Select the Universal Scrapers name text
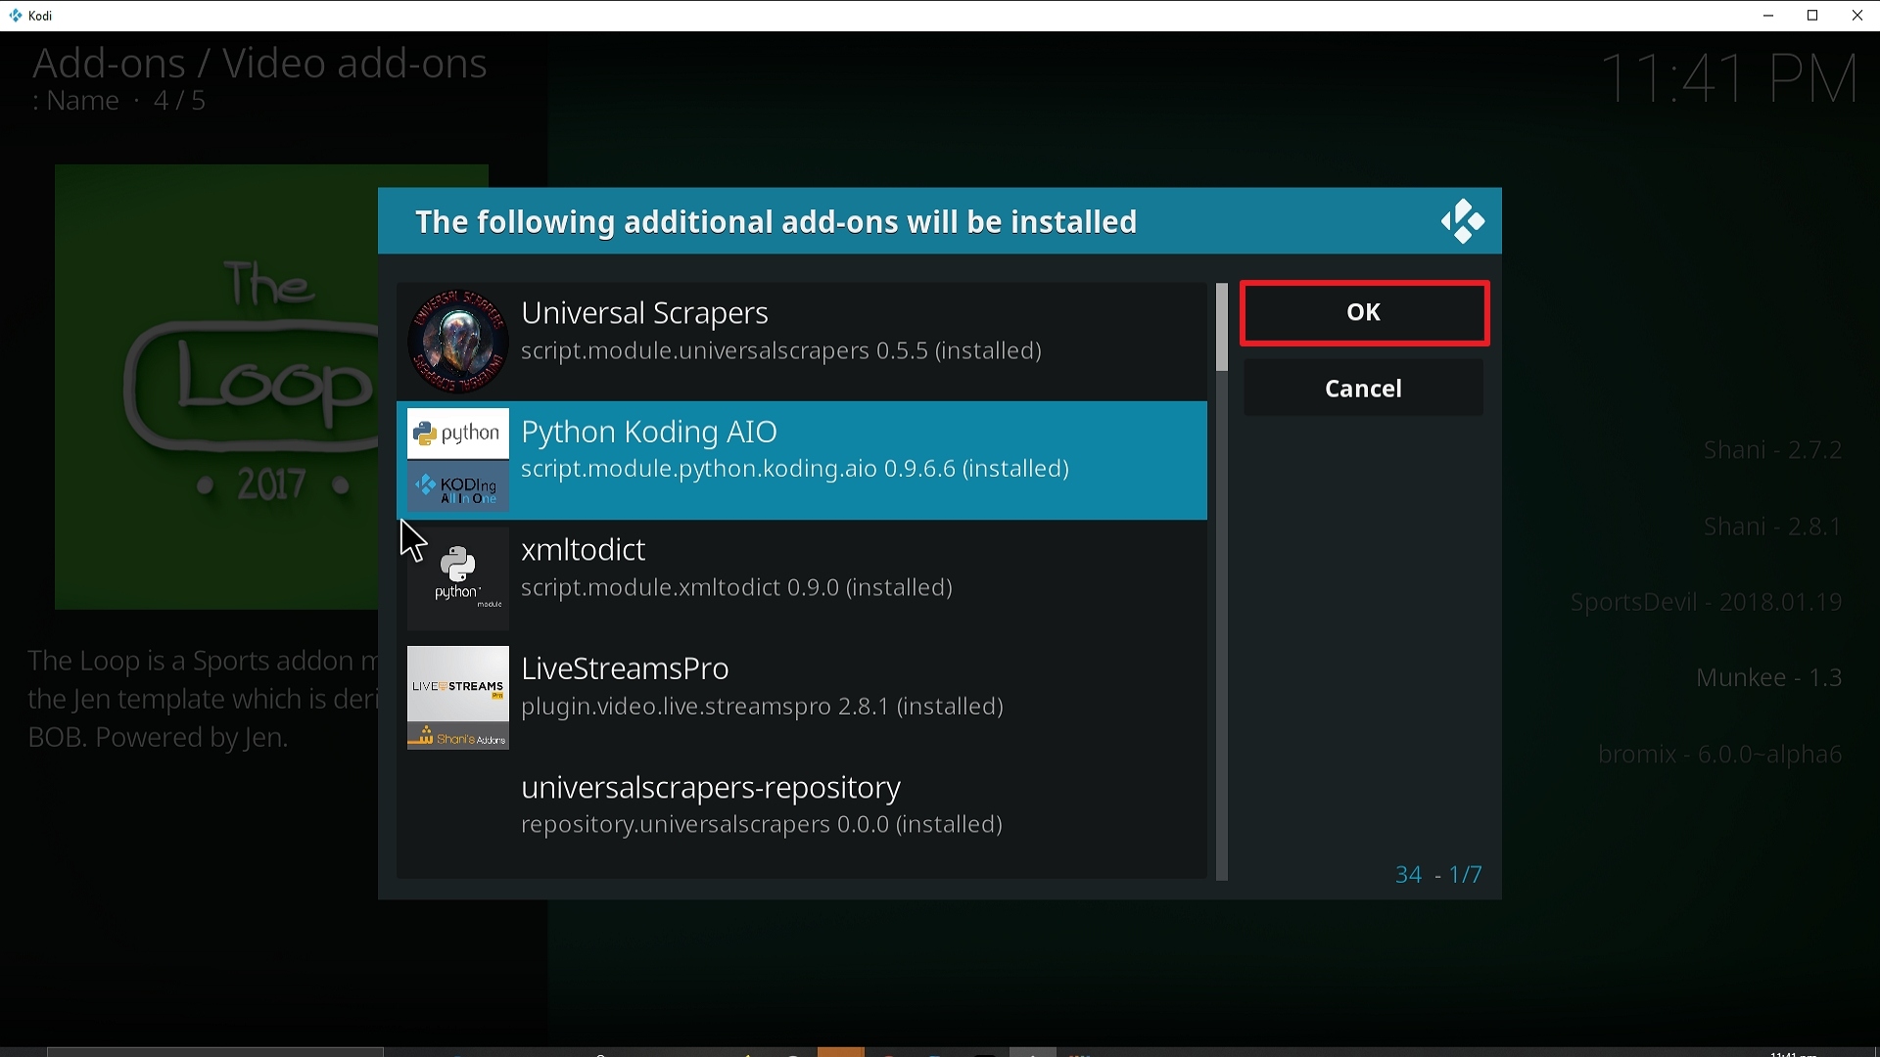Screen dimensions: 1880x1057 coord(644,313)
